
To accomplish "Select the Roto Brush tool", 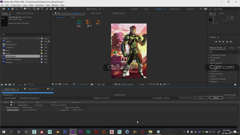I will point(60,9).
